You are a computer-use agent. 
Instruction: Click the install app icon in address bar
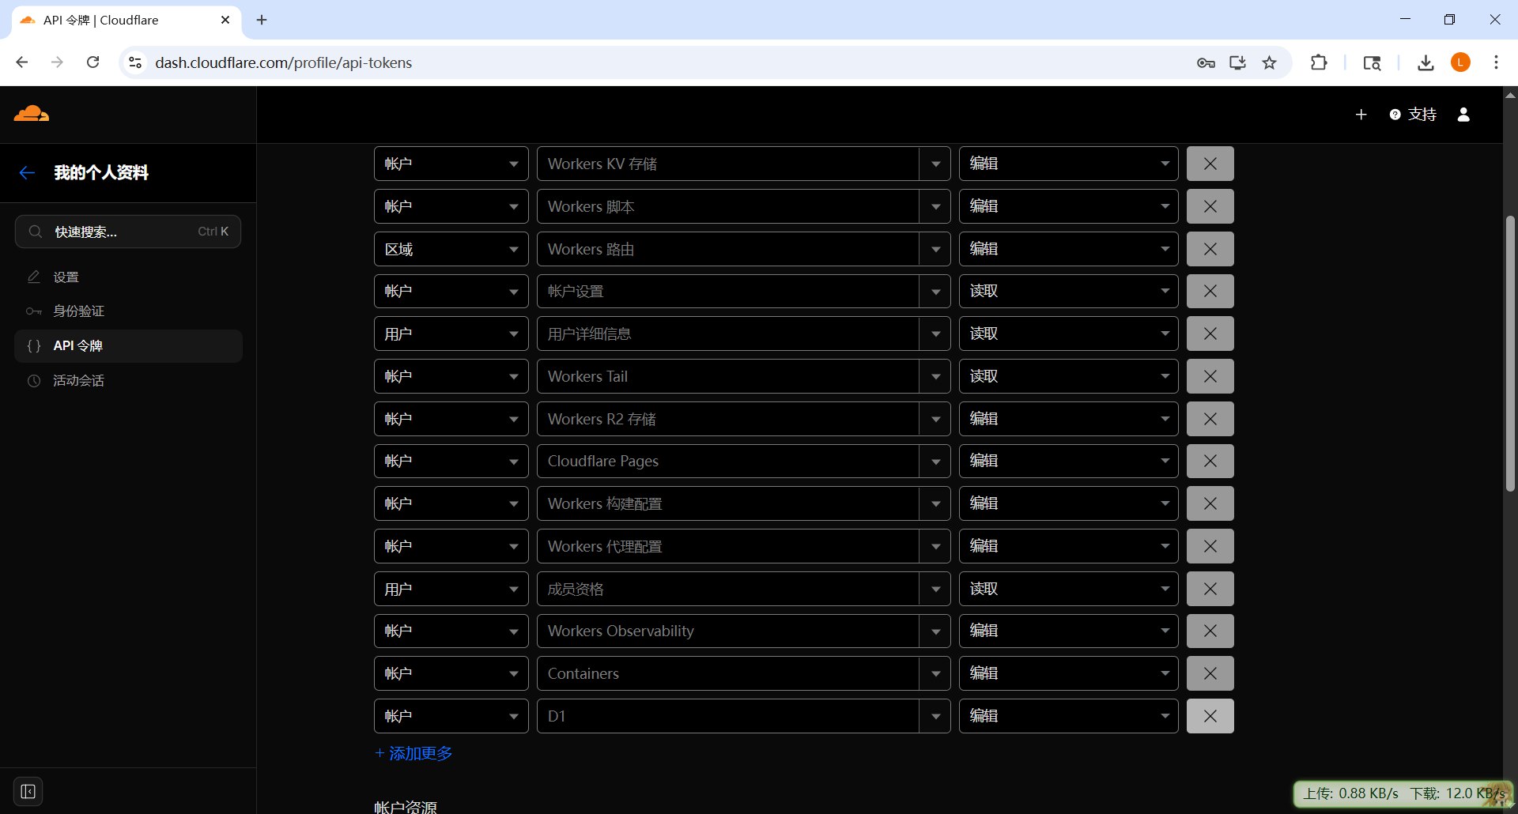(1237, 62)
